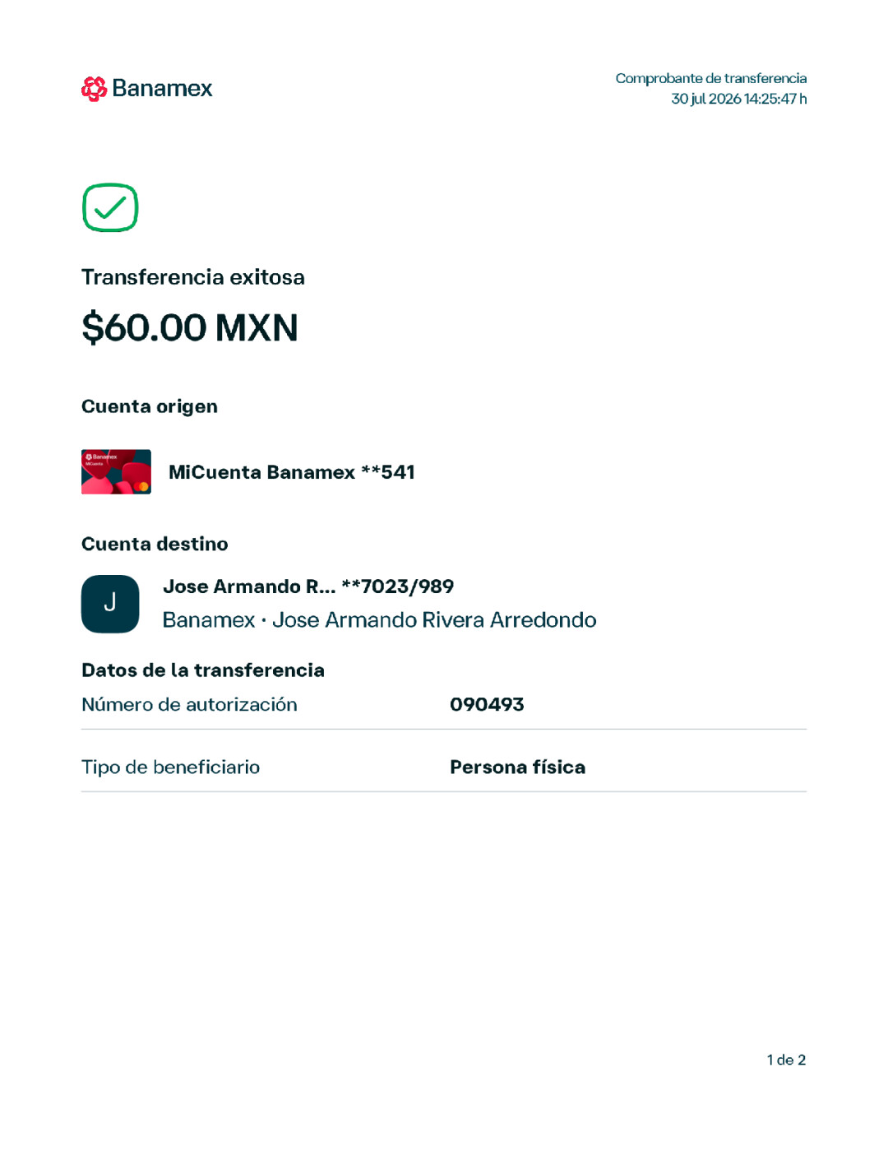888x1150 pixels.
Task: Select the $60.00 MXN amount
Action: point(190,327)
